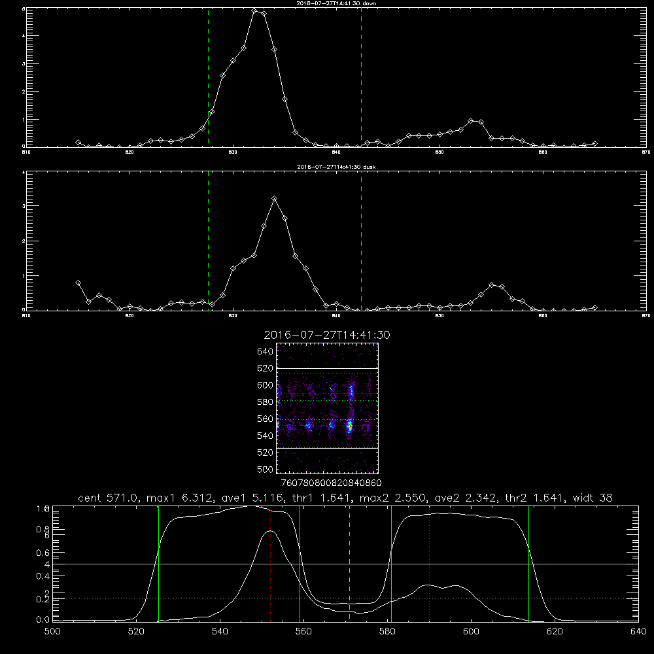Screen dimensions: 654x654
Task: Click the lower white solid line in spectrogram
Action: (x=327, y=448)
